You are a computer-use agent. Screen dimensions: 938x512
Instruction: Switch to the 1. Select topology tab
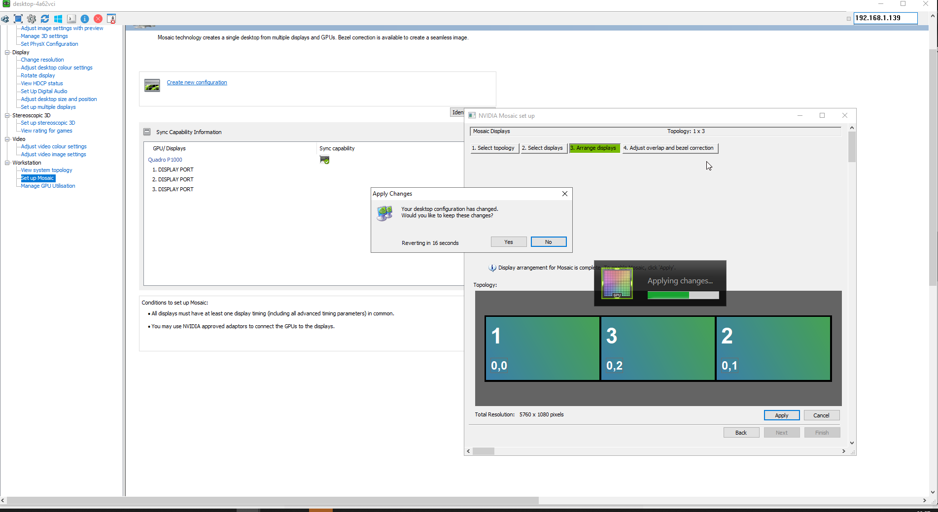pos(495,148)
